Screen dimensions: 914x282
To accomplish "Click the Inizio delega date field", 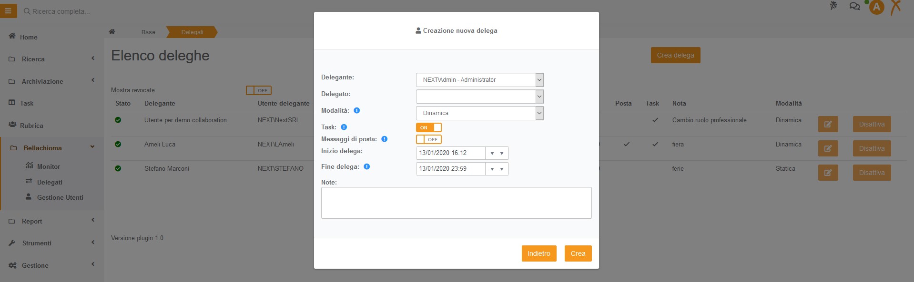I will [x=450, y=153].
